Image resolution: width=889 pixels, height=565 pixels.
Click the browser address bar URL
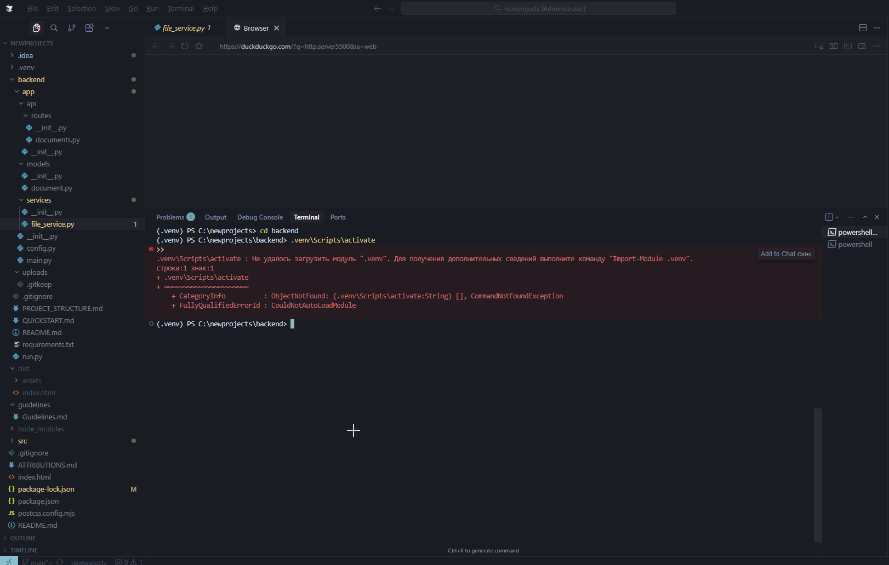pyautogui.click(x=298, y=47)
